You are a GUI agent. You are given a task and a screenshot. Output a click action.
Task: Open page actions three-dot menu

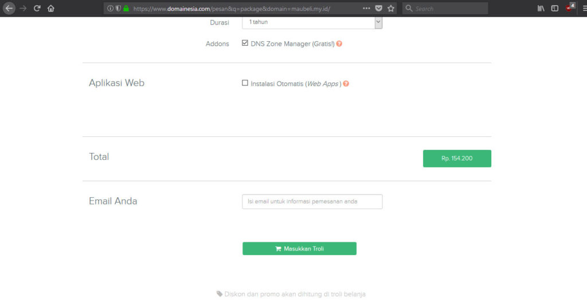[366, 8]
